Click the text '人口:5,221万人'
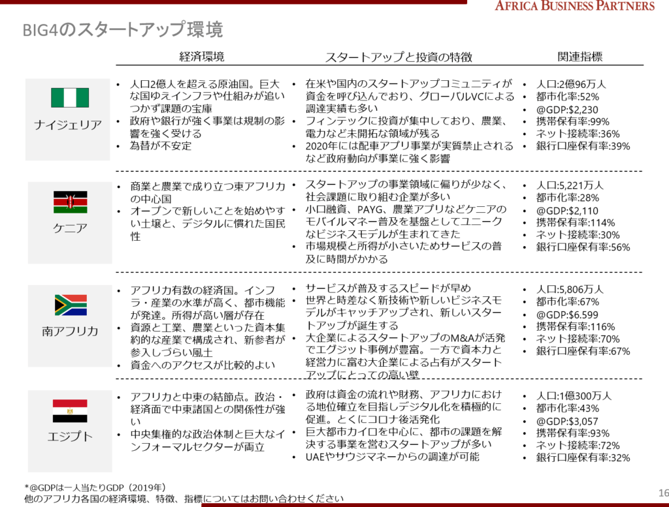The image size is (669, 507). (570, 185)
